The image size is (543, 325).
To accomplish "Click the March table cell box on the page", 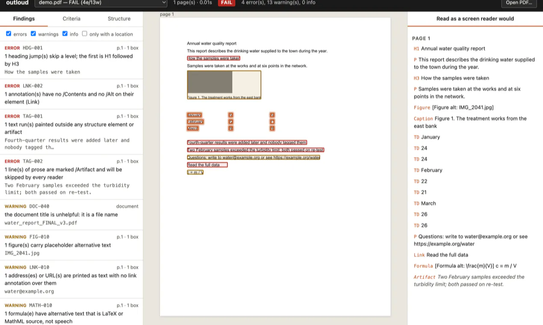I will click(x=193, y=128).
